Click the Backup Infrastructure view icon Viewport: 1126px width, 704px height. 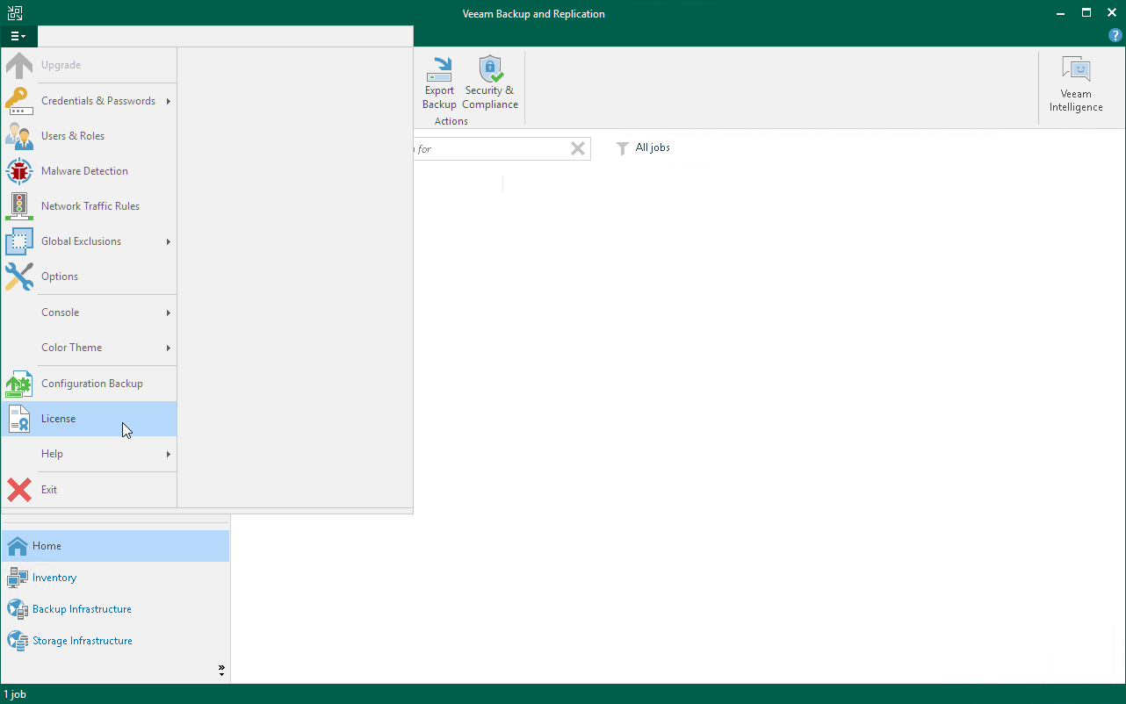(18, 609)
